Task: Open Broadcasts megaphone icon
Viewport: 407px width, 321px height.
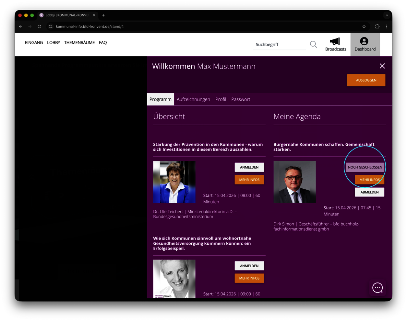Action: pos(335,41)
